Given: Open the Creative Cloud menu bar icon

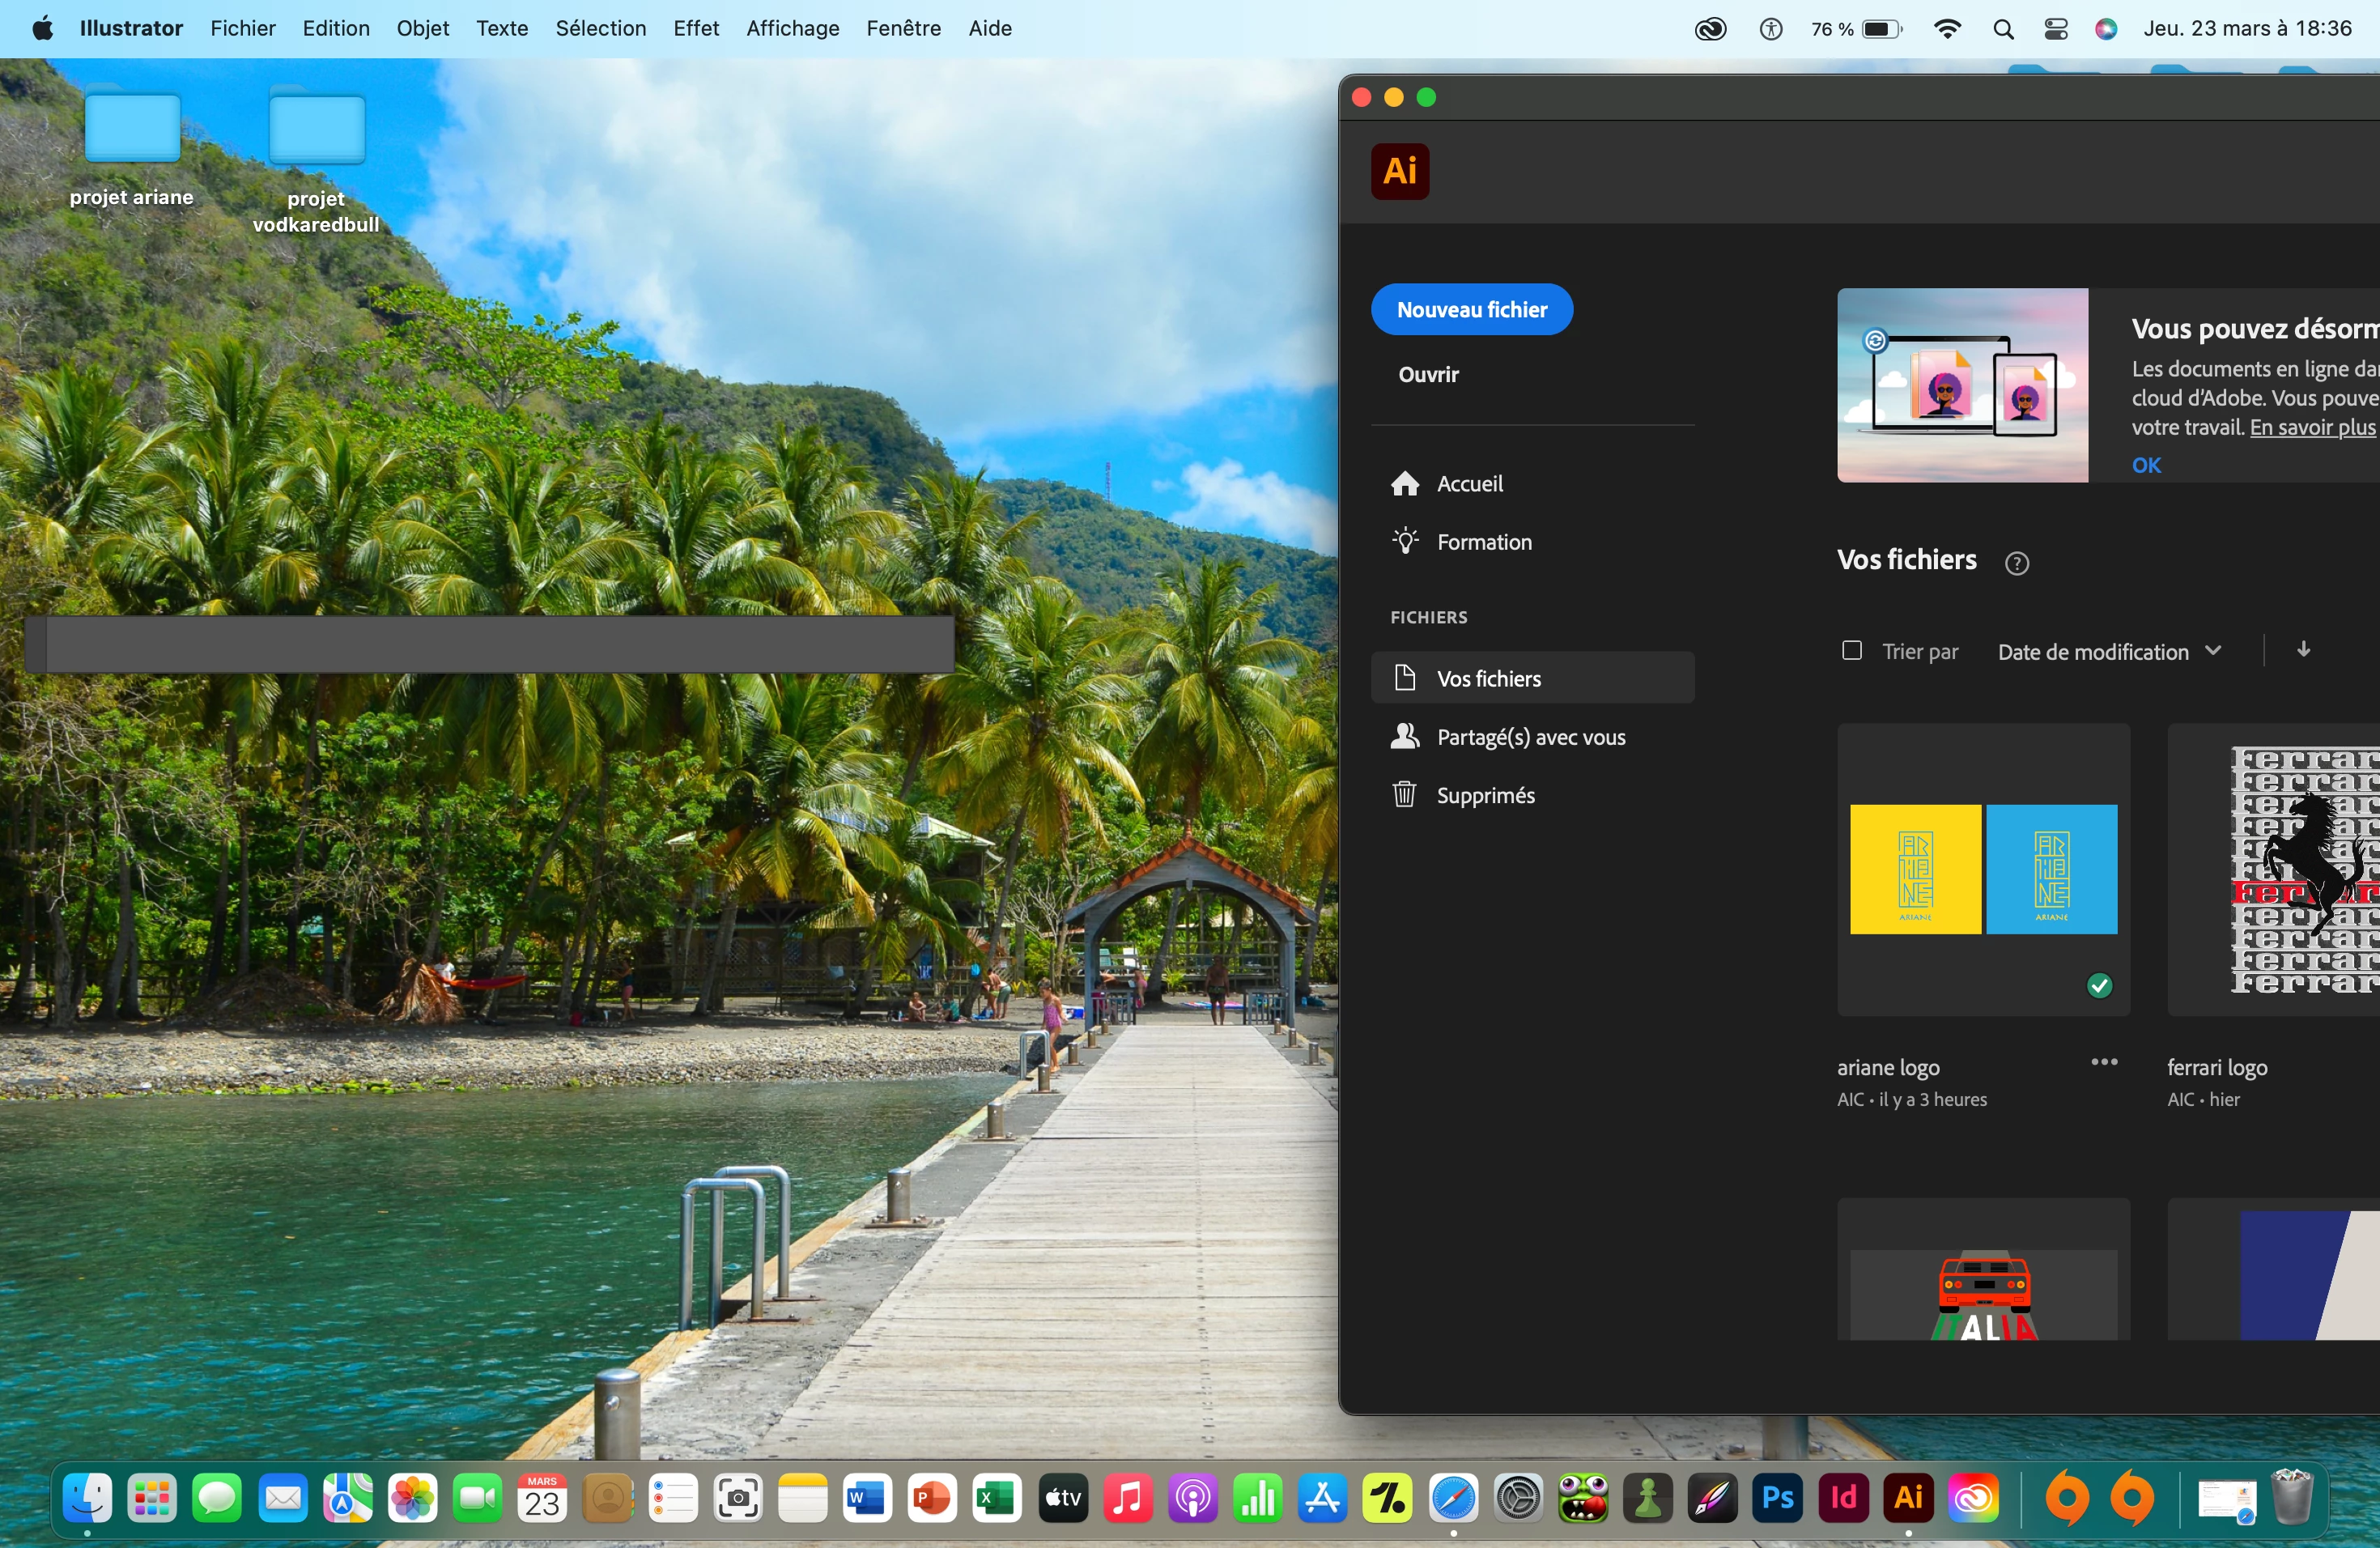Looking at the screenshot, I should tap(1710, 29).
